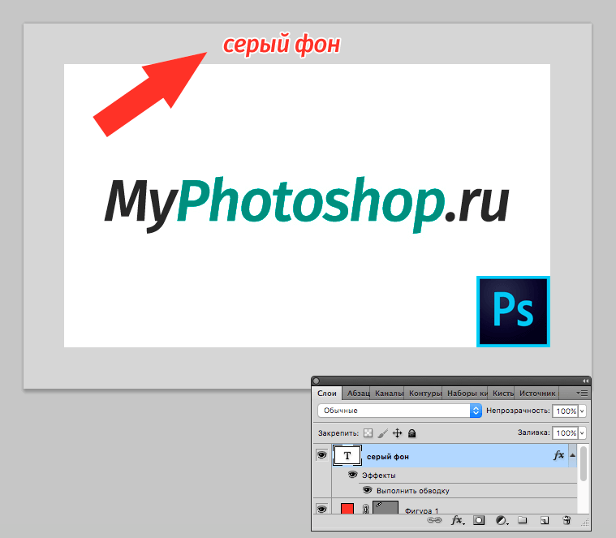This screenshot has height=538, width=616.
Task: Create new adjustment layer icon
Action: coord(501,520)
